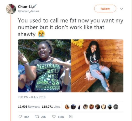Open Chun-Li display name profile
This screenshot has height=121, width=132.
tap(25, 7)
